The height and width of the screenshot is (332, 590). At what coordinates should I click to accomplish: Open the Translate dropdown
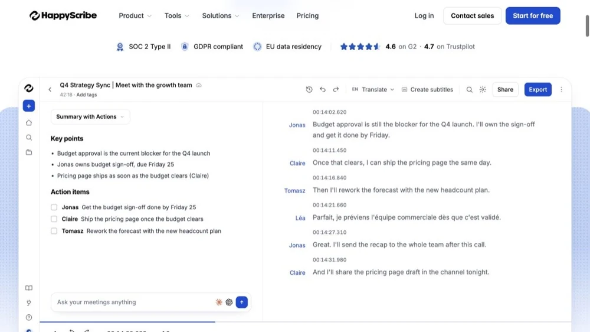click(x=373, y=89)
